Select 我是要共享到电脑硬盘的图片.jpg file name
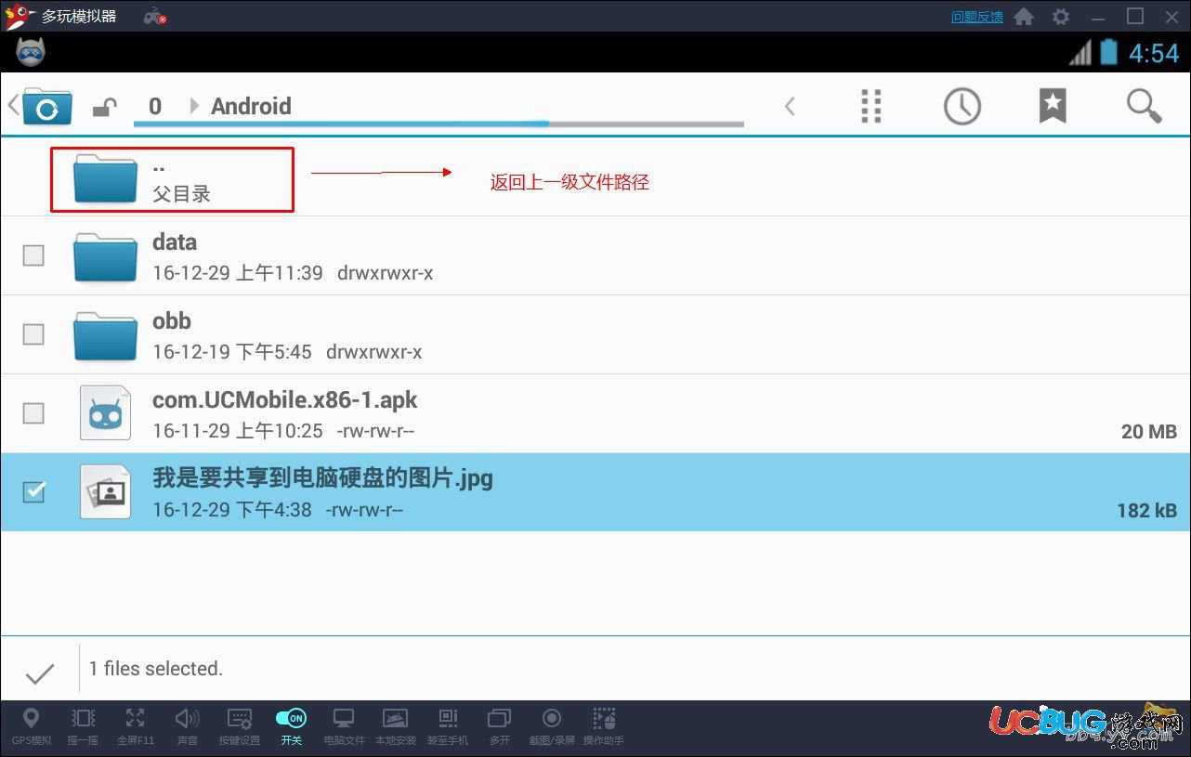The width and height of the screenshot is (1191, 757). (x=322, y=478)
